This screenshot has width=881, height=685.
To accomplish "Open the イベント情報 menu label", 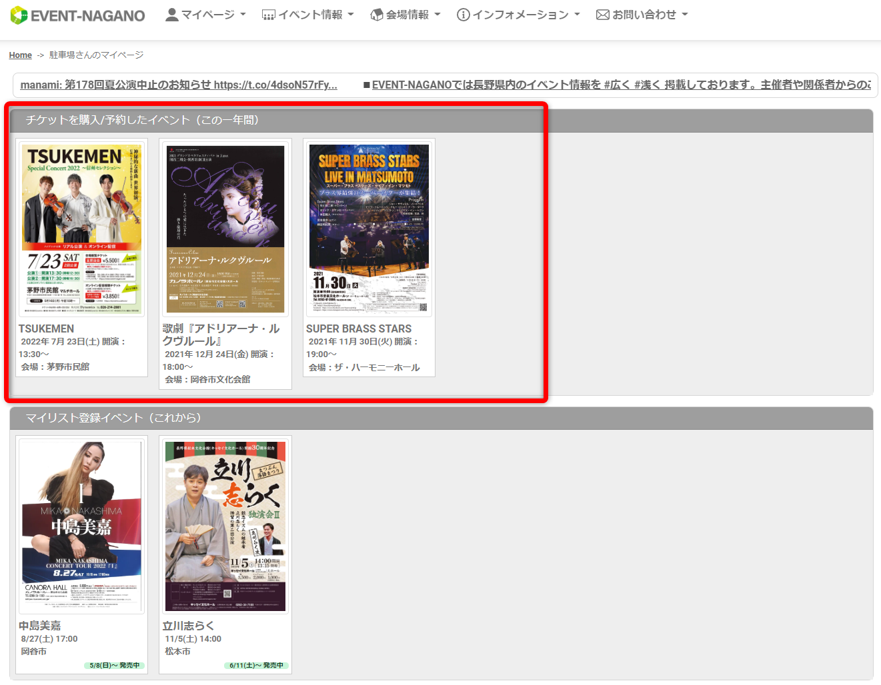I will 310,15.
